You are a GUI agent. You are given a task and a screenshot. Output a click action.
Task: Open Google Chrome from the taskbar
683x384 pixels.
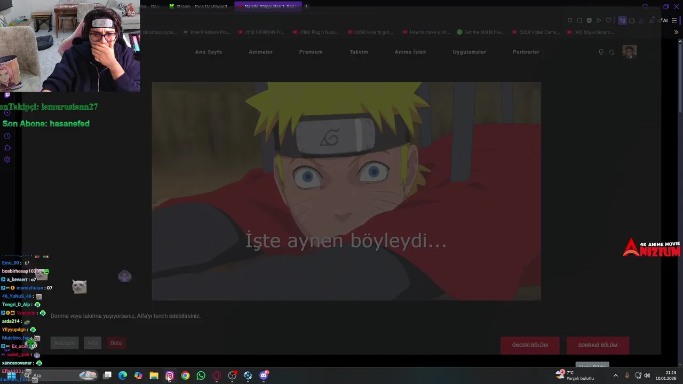(x=185, y=375)
